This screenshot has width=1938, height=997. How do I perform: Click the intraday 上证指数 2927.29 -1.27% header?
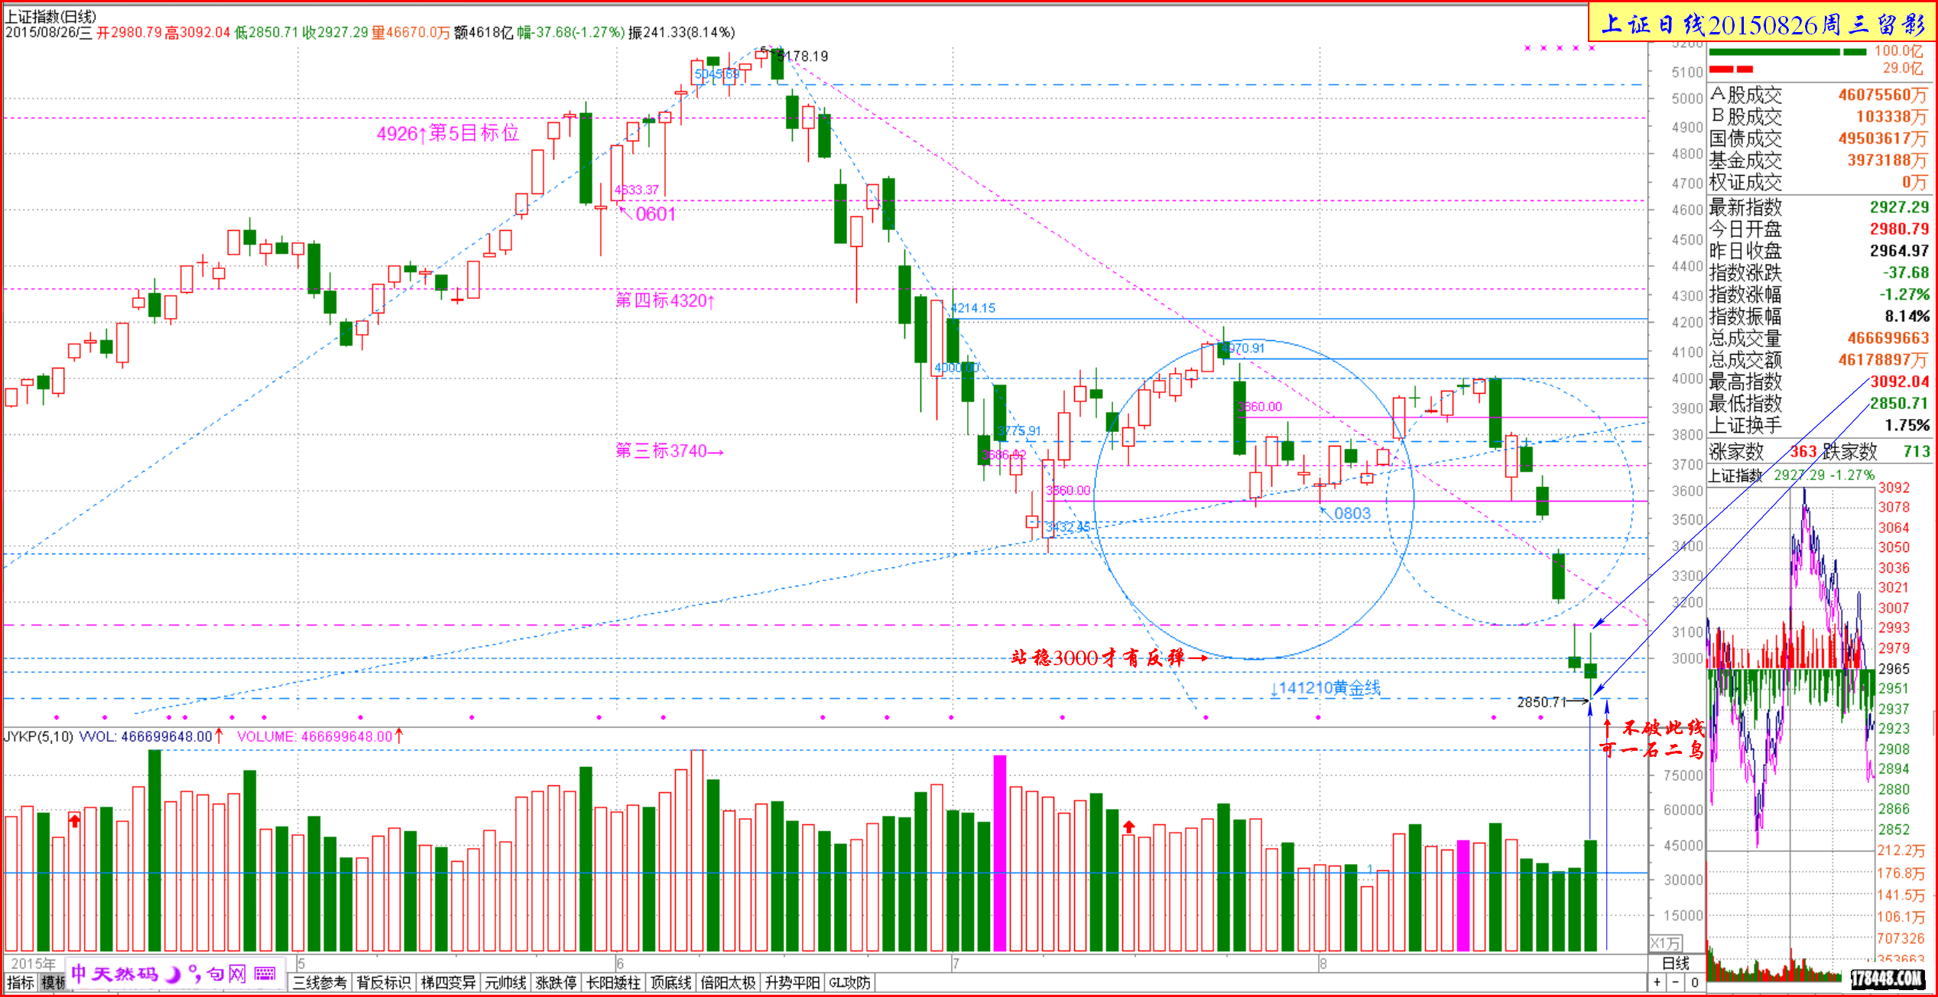[1791, 475]
